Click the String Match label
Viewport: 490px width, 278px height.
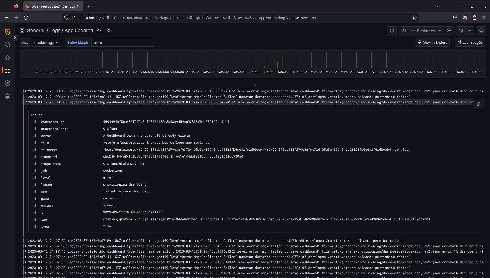coord(77,42)
